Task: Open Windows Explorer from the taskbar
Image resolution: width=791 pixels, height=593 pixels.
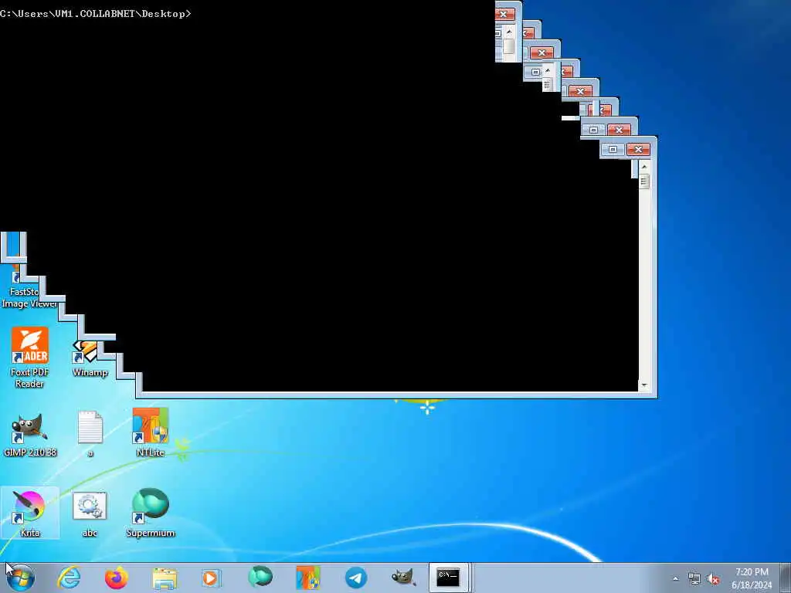Action: point(165,578)
